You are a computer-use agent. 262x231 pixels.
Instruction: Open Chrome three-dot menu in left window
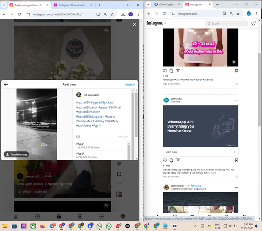(x=138, y=14)
